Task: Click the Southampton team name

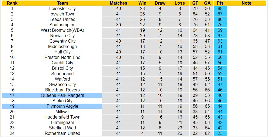Action: [x=62, y=25]
